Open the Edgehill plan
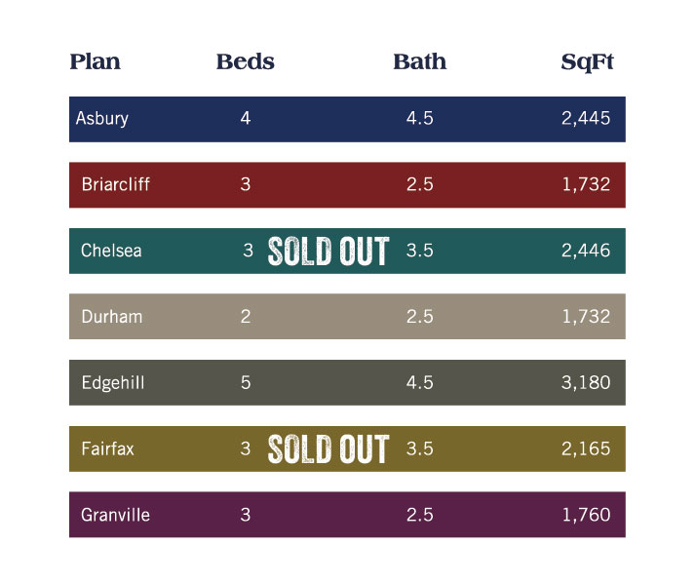 coord(347,382)
